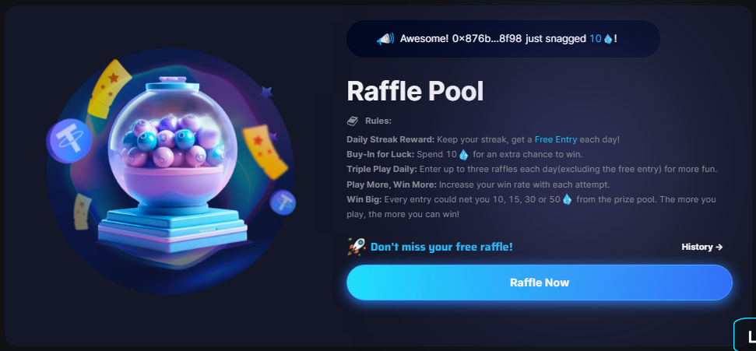This screenshot has height=351, width=756.
Task: Click the large Tether coin left of machine
Action: [x=69, y=142]
